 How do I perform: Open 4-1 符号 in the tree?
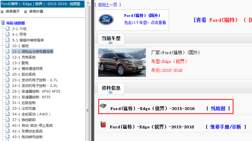point(19,34)
